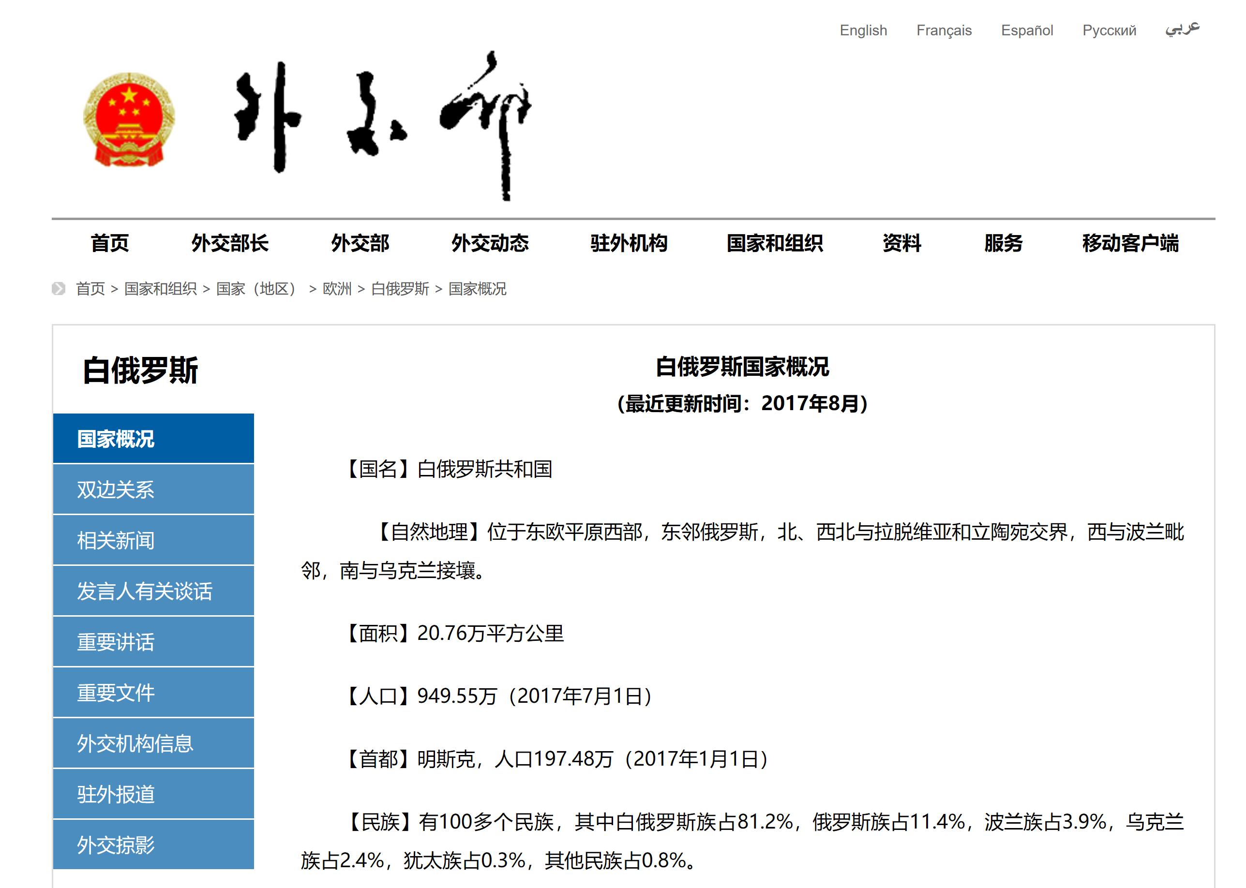Click 欧洲 in the breadcrumb
Viewport: 1246px width, 888px height.
[x=337, y=289]
